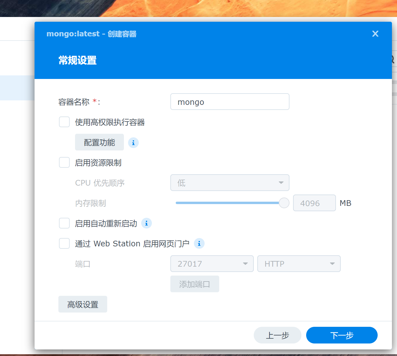
Task: Toggle the 通过 Web Station 启用网页门户 checkbox
Action: tap(64, 243)
